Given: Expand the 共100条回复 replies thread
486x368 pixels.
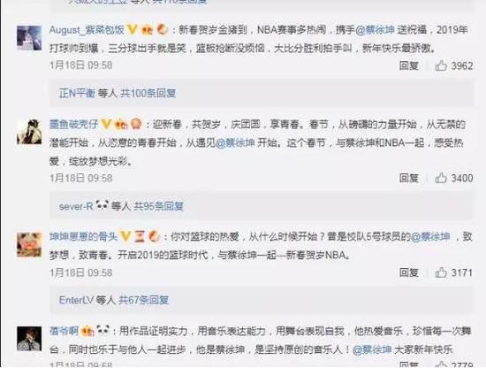Looking at the screenshot, I should pyautogui.click(x=148, y=93).
